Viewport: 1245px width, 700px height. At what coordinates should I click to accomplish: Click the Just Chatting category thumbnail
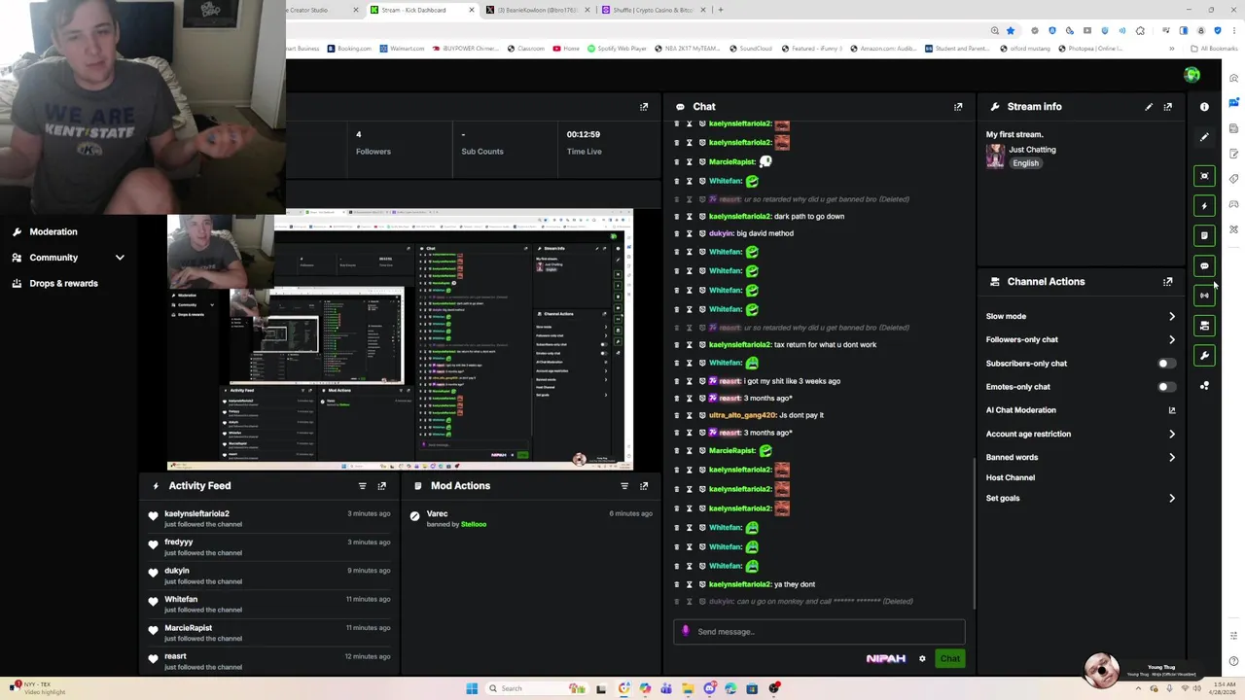pyautogui.click(x=995, y=156)
